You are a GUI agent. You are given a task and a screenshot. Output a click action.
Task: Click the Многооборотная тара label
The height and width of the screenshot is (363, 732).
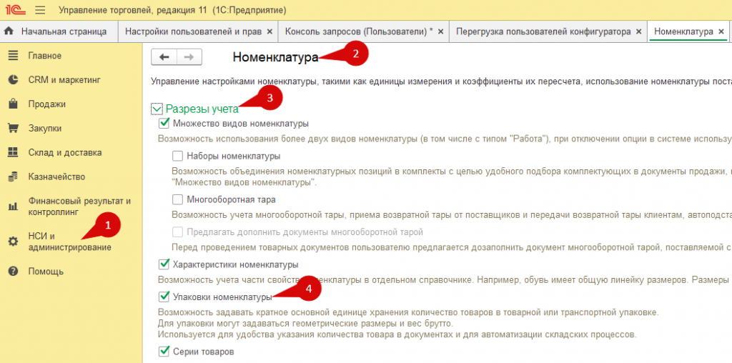click(x=231, y=199)
